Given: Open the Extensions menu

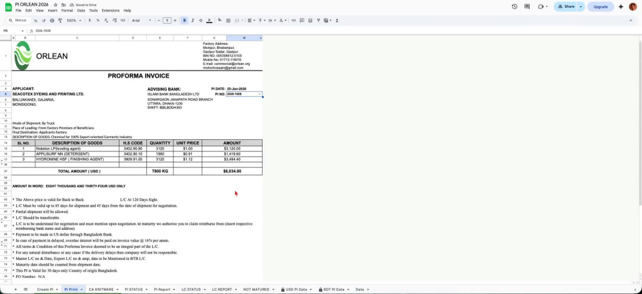Looking at the screenshot, I should click(110, 11).
